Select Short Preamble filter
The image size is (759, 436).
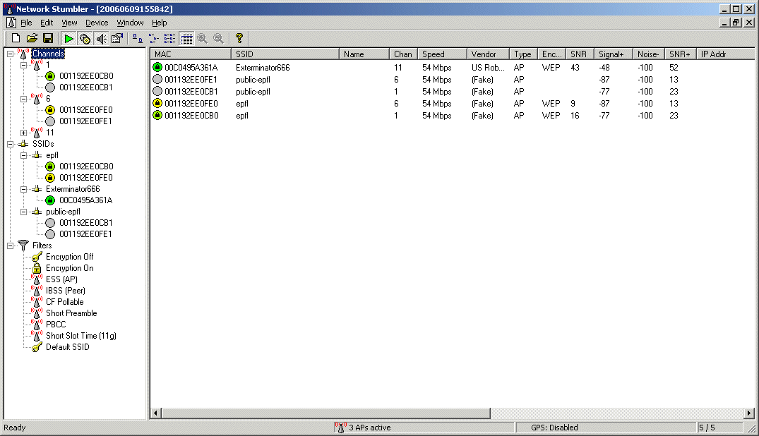71,313
